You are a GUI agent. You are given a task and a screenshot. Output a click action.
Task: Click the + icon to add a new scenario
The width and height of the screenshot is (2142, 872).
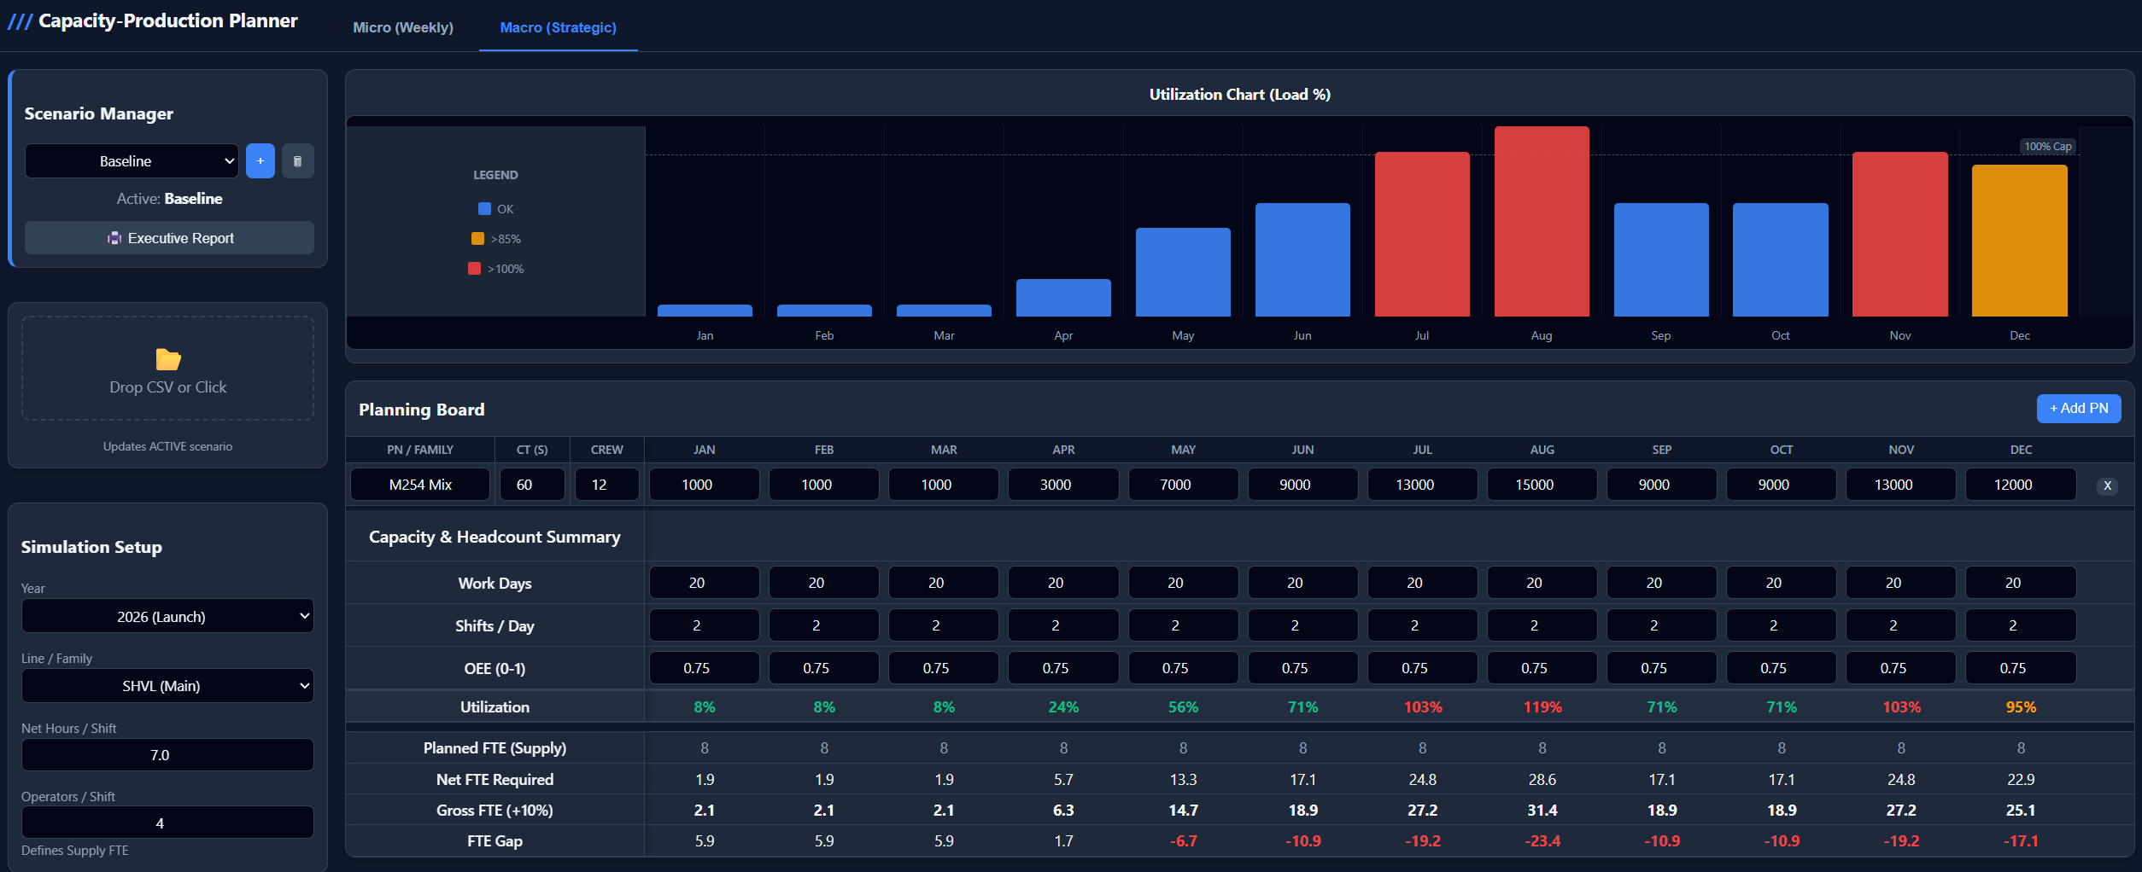pos(260,160)
